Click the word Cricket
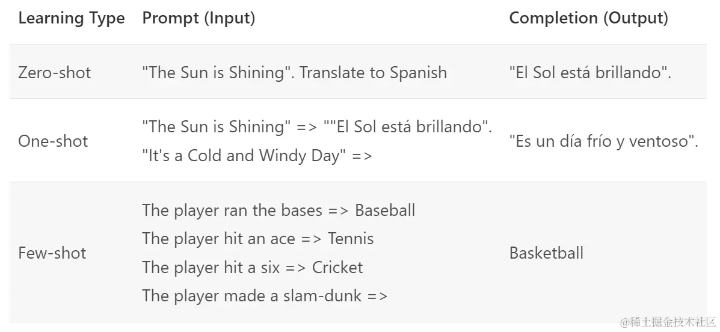The width and height of the screenshot is (720, 332). [337, 267]
